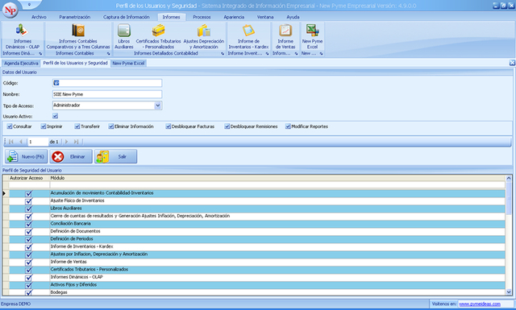Uncheck access for Ajuste Físico de Inventarios
Screen dimensions: 516x310
(29, 201)
